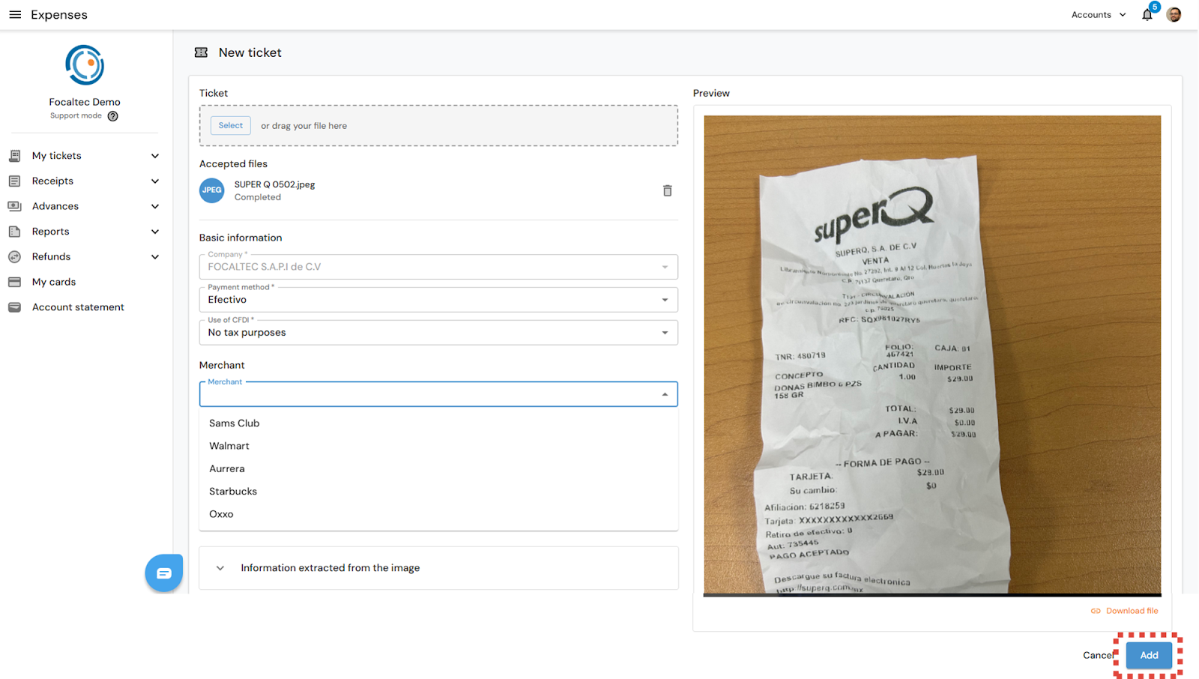This screenshot has width=1199, height=679.
Task: Click the My cards sidebar icon
Action: click(14, 282)
